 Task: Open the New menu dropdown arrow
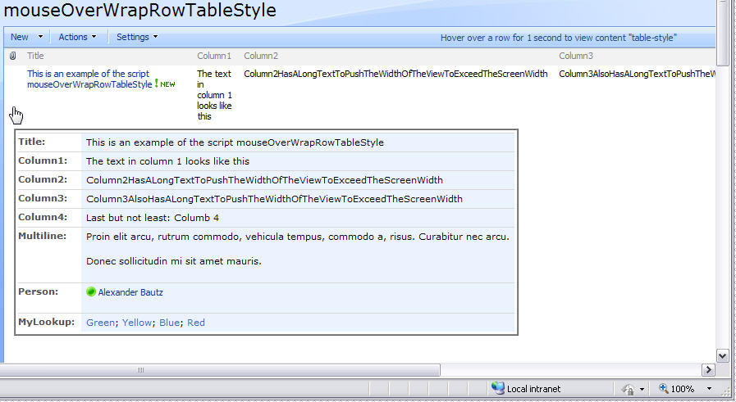(41, 37)
